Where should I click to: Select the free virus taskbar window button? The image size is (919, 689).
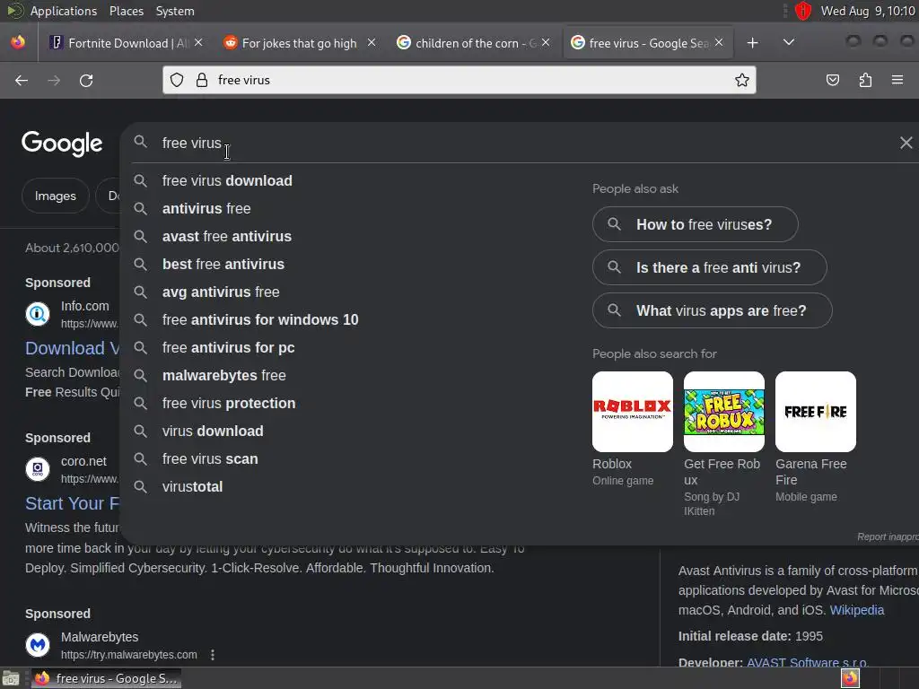(x=106, y=678)
